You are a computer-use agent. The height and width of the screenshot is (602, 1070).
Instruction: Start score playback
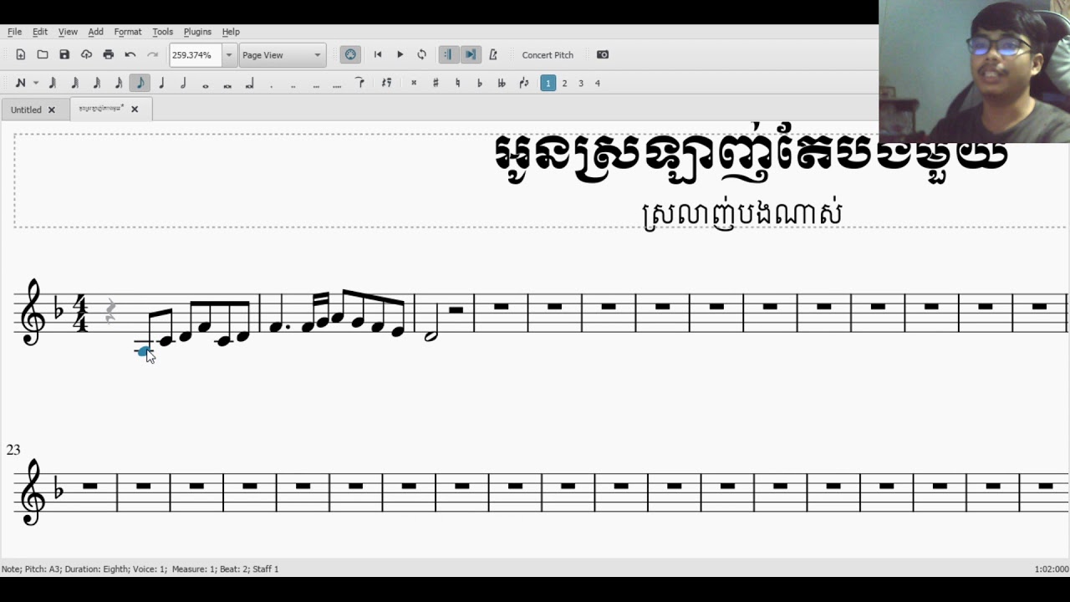tap(400, 55)
